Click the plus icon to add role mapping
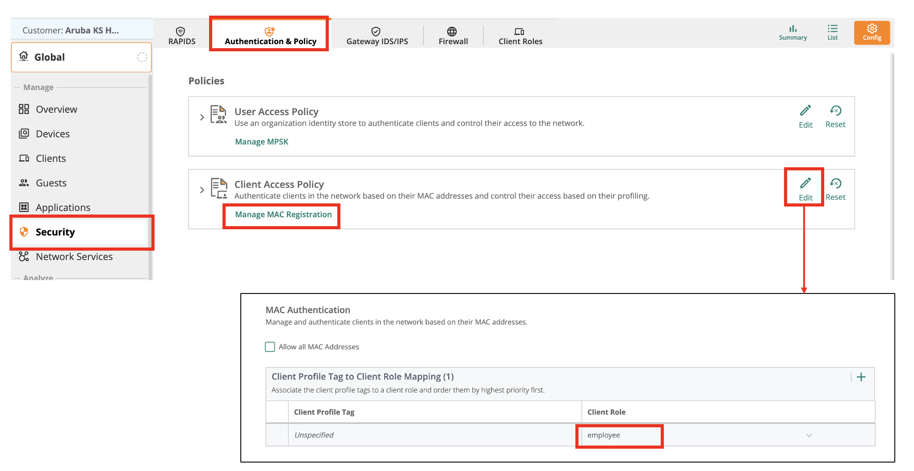 pyautogui.click(x=861, y=377)
